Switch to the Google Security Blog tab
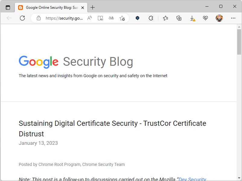The width and height of the screenshot is (242, 181). [50, 7]
